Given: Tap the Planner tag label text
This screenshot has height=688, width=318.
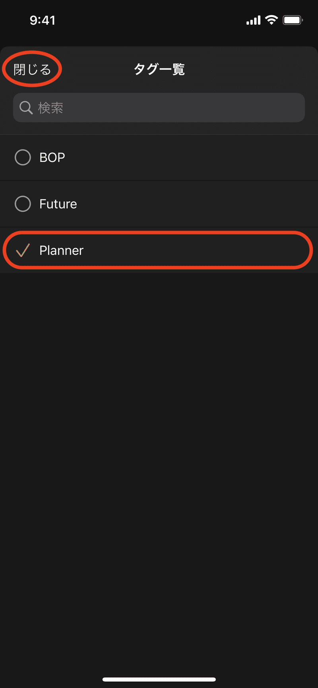Looking at the screenshot, I should tap(61, 250).
